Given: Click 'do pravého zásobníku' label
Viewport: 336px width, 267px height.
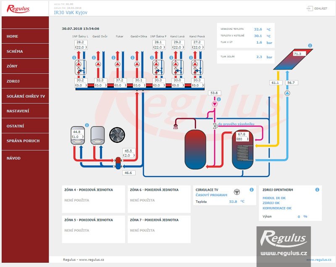Looking at the screenshot, I should coord(236,124).
